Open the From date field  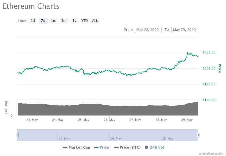click(x=148, y=30)
